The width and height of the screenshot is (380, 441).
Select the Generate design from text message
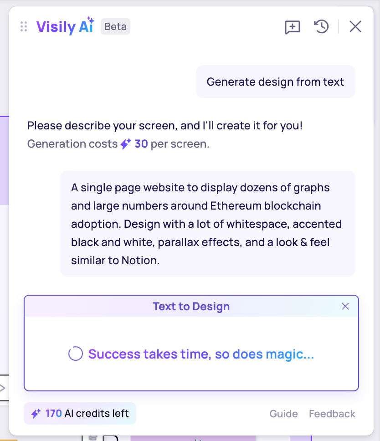click(x=275, y=82)
